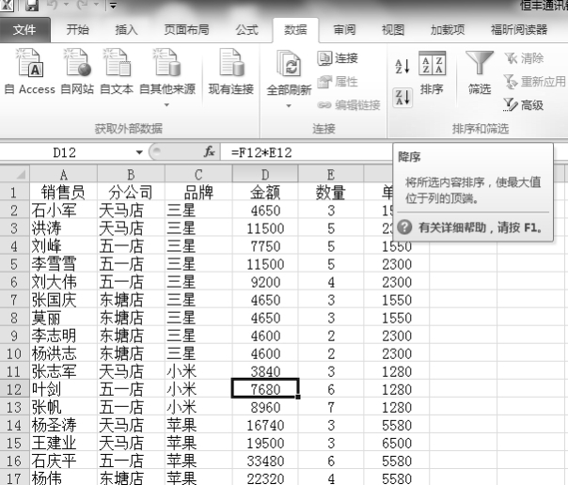The width and height of the screenshot is (568, 485).
Task: Select column D header
Action: (x=265, y=175)
